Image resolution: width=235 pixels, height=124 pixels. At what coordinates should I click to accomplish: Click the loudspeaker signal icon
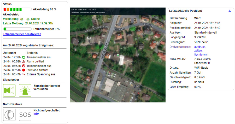click(x=9, y=90)
